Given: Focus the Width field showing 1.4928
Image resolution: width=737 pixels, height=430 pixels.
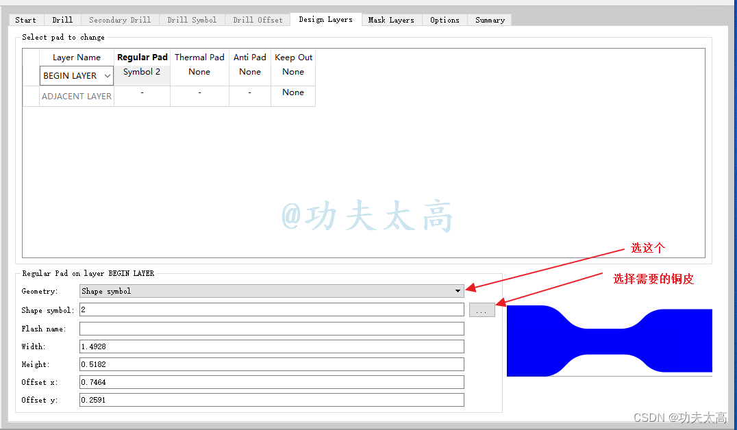Looking at the screenshot, I should (271, 346).
